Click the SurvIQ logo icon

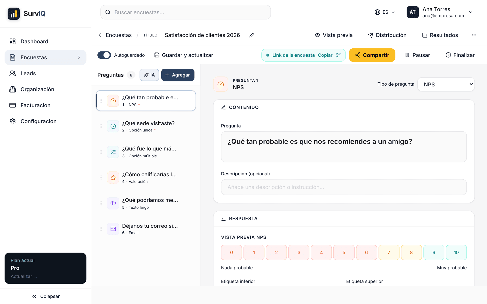pos(14,14)
